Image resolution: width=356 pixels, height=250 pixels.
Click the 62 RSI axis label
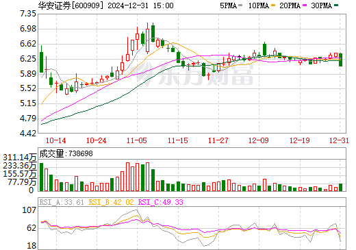[x=31, y=228]
